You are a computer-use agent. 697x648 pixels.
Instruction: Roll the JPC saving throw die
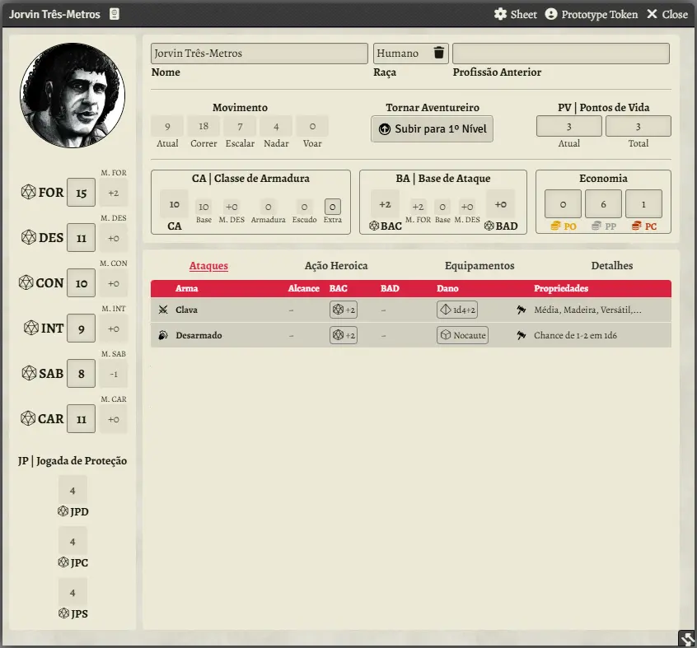coord(63,562)
